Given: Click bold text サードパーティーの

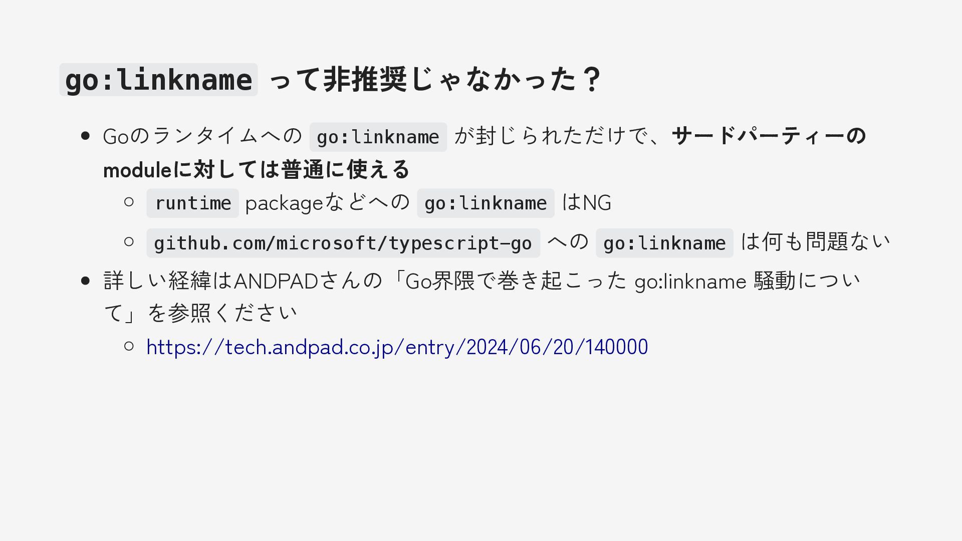Looking at the screenshot, I should 769,136.
